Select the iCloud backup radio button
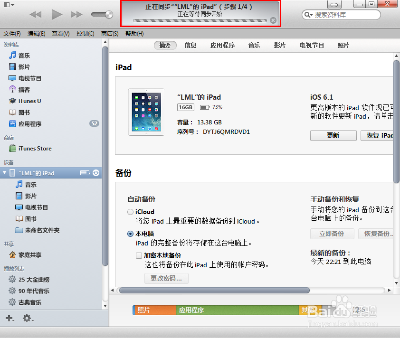Image resolution: width=400 pixels, height=338 pixels. pyautogui.click(x=130, y=212)
